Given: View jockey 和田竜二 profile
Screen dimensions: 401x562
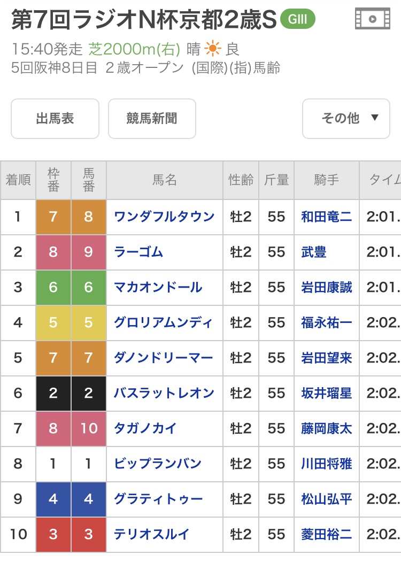Looking at the screenshot, I should 327,217.
